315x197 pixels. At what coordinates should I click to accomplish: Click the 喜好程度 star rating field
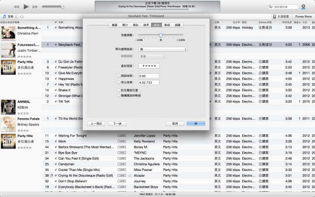pos(149,66)
